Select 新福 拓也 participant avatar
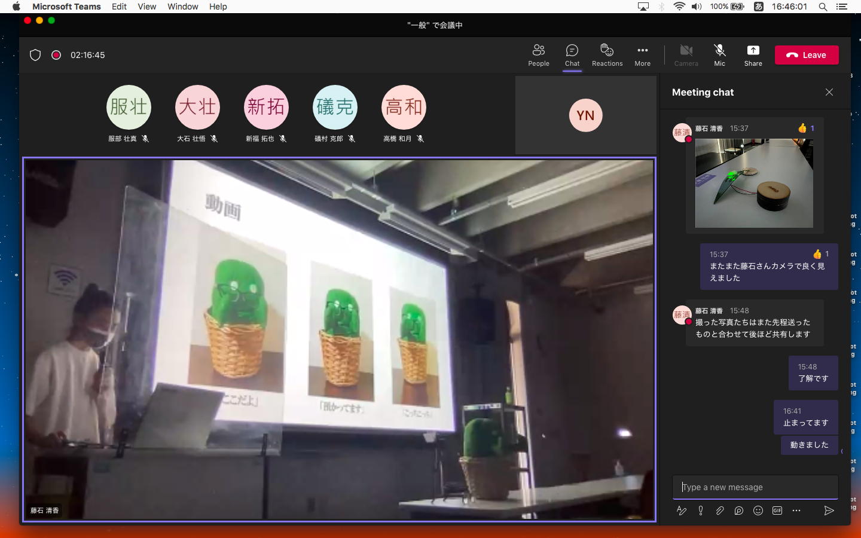 [x=266, y=108]
